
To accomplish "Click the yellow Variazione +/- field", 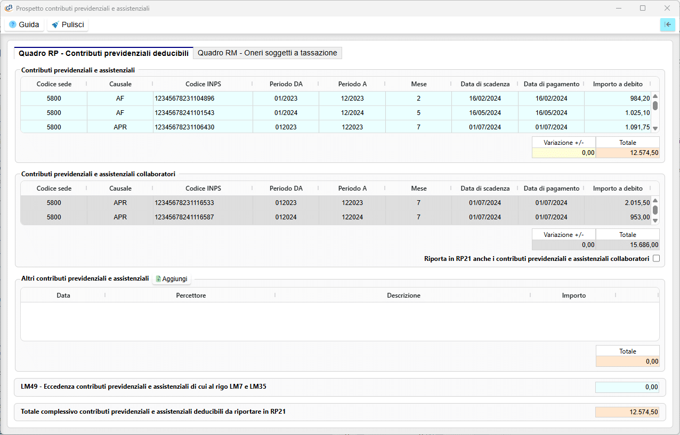I will [564, 153].
